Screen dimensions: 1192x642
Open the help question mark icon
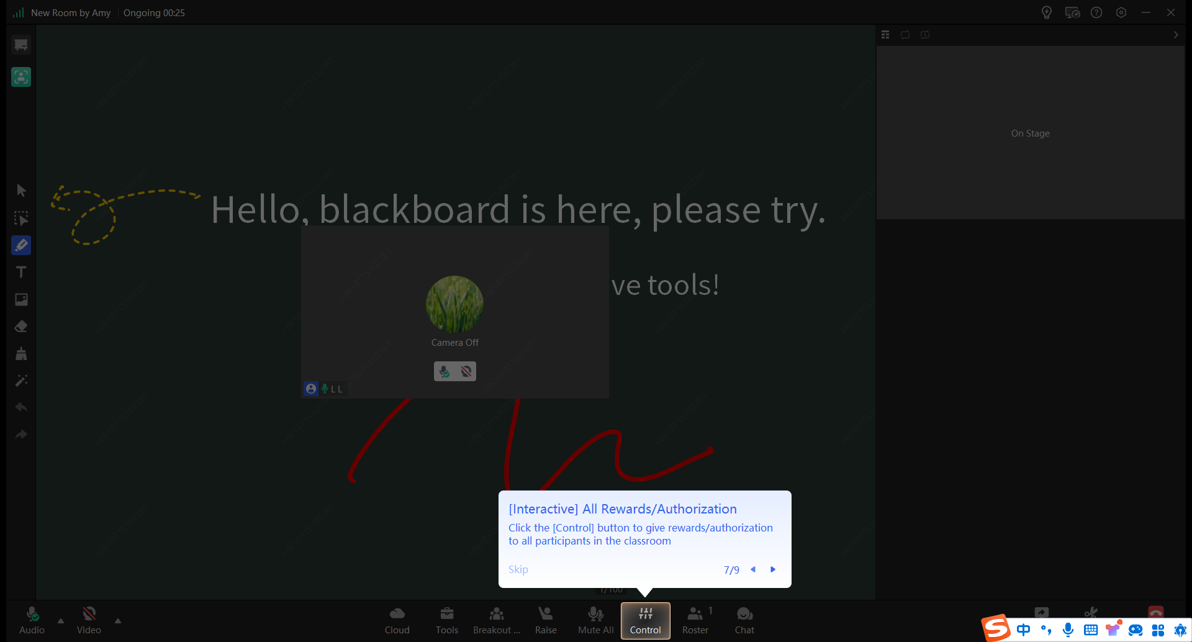[x=1096, y=12]
